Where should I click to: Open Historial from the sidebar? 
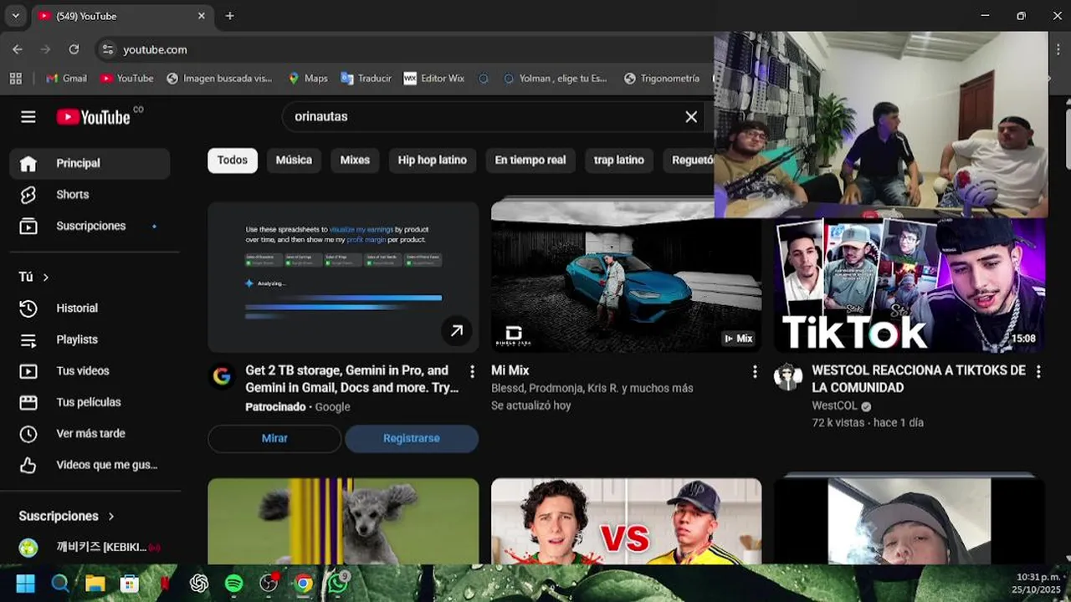[90, 309]
